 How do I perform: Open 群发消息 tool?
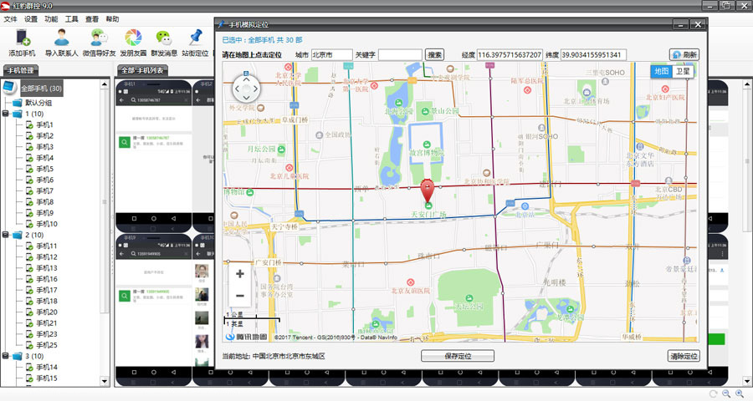coord(164,38)
